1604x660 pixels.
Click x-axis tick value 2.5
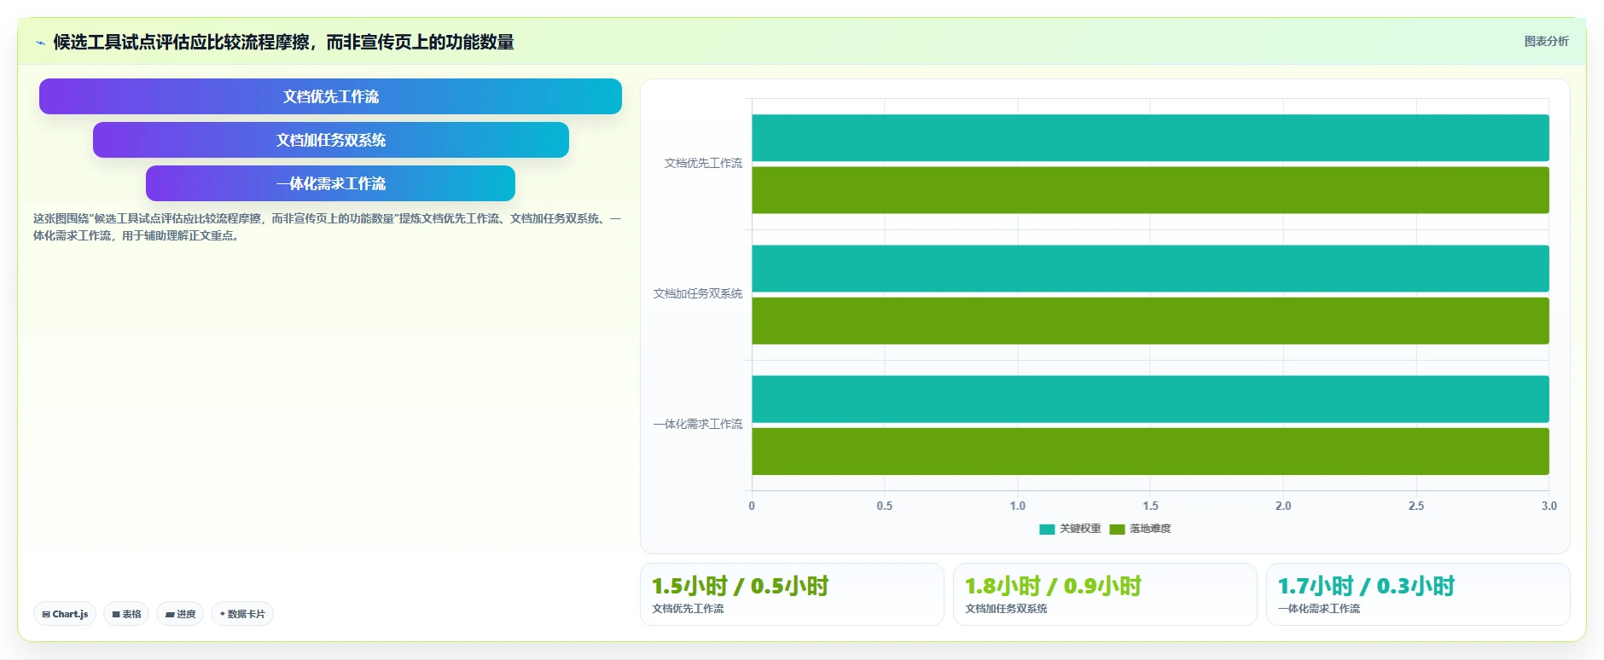pyautogui.click(x=1416, y=506)
